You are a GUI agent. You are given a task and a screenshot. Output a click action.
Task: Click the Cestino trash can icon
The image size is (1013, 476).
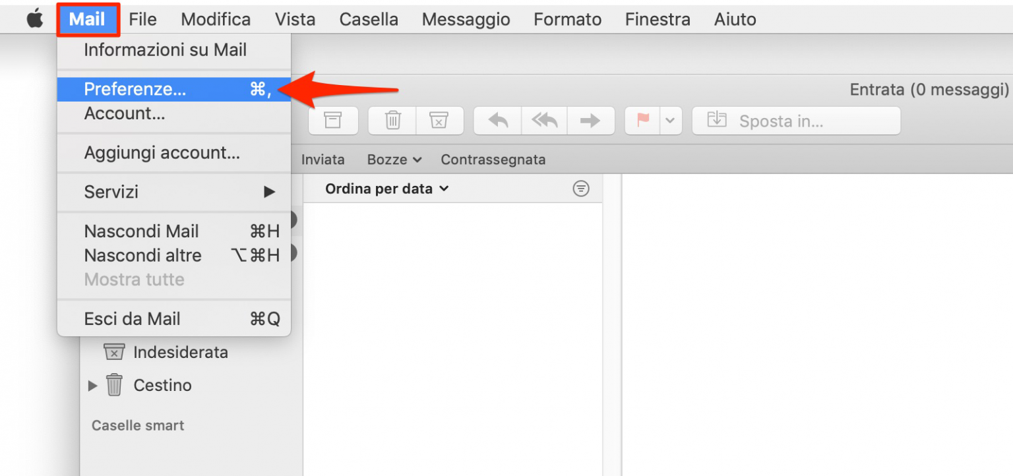(x=115, y=384)
